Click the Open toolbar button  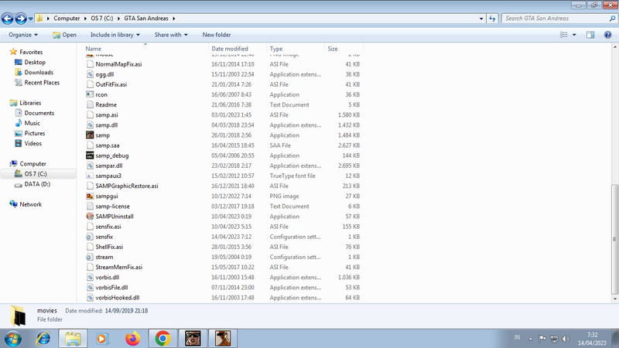[65, 35]
